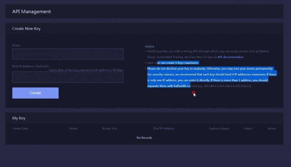
Task: Click the 'Bind IP Address ( Optional )' label
Action: [31, 66]
